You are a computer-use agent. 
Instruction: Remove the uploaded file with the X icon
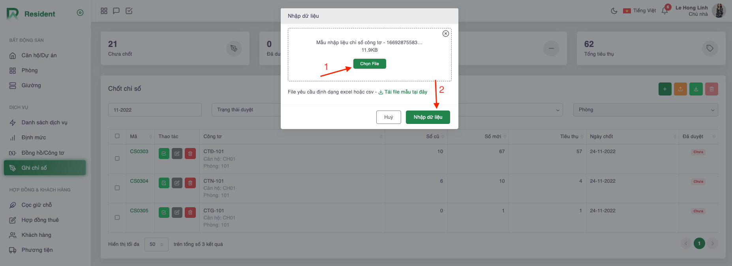point(445,34)
